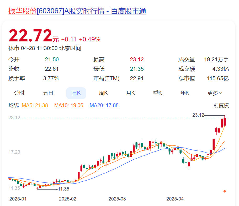Click the 23.12 high price marker on chart
Image resolution: width=239 pixels, height=206 pixels.
coord(198,115)
